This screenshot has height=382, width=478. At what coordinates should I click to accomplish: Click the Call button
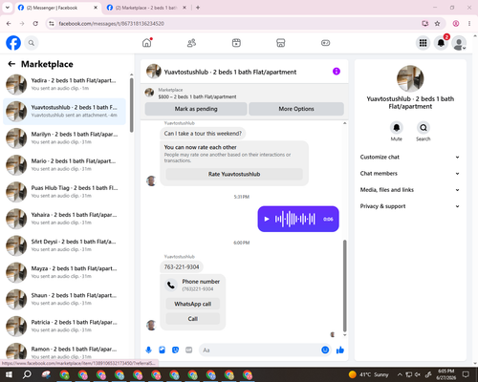point(193,319)
